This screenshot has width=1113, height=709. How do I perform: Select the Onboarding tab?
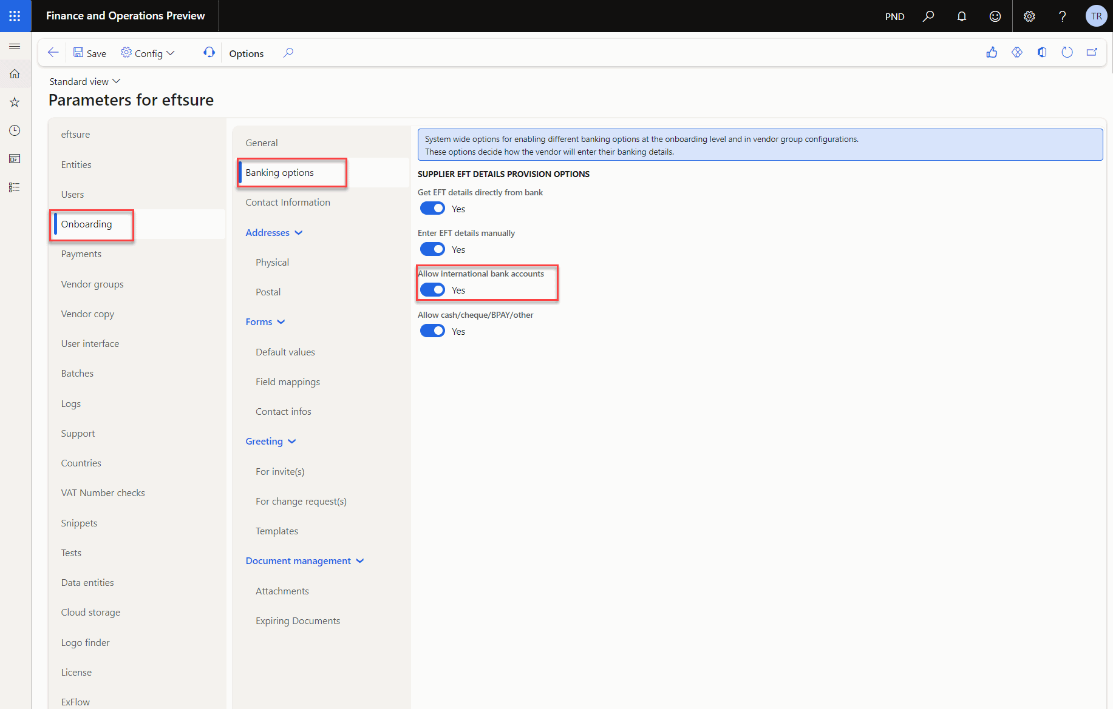[137, 224]
